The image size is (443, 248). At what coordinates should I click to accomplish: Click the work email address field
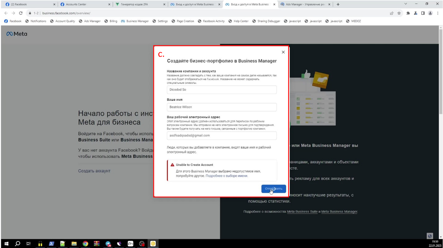(x=221, y=135)
